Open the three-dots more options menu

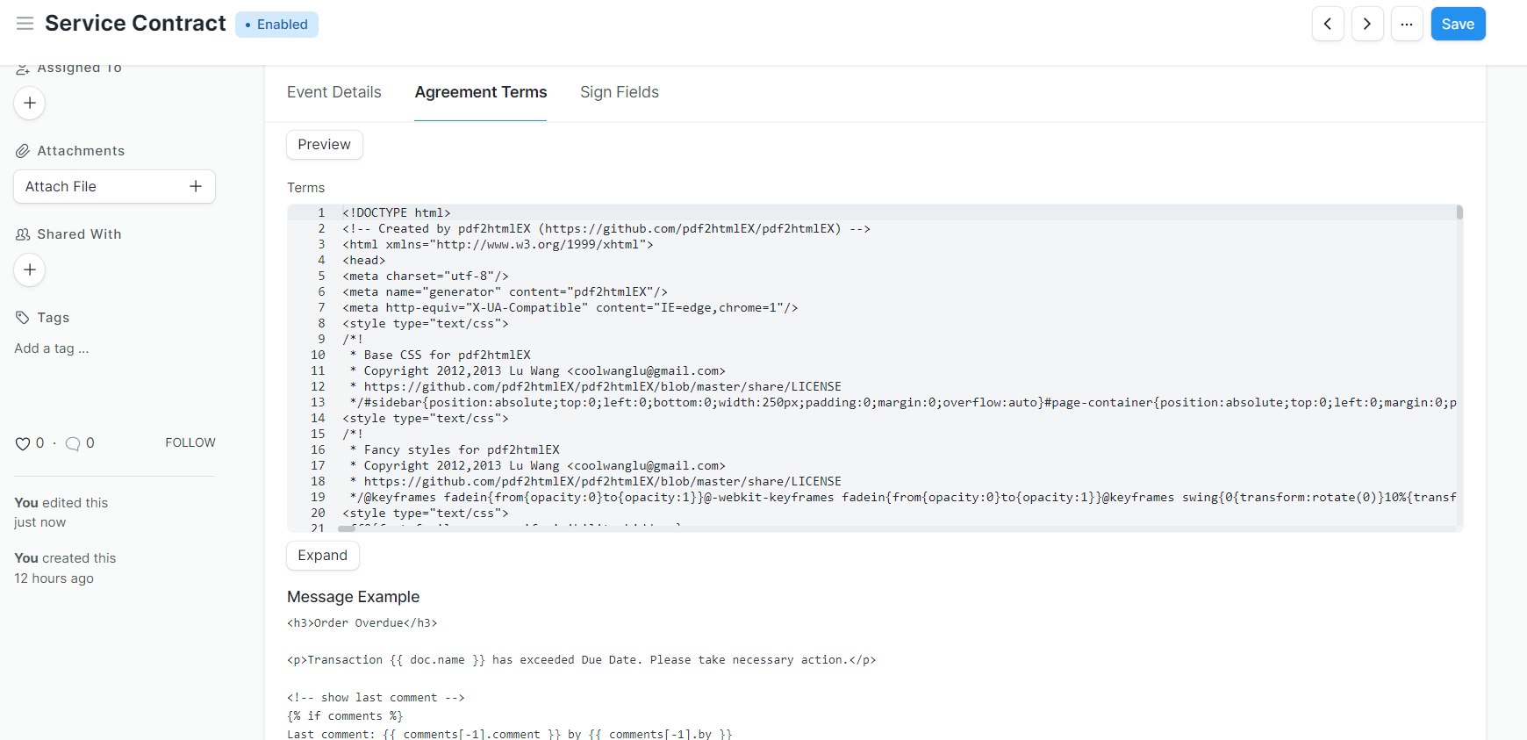[1407, 24]
